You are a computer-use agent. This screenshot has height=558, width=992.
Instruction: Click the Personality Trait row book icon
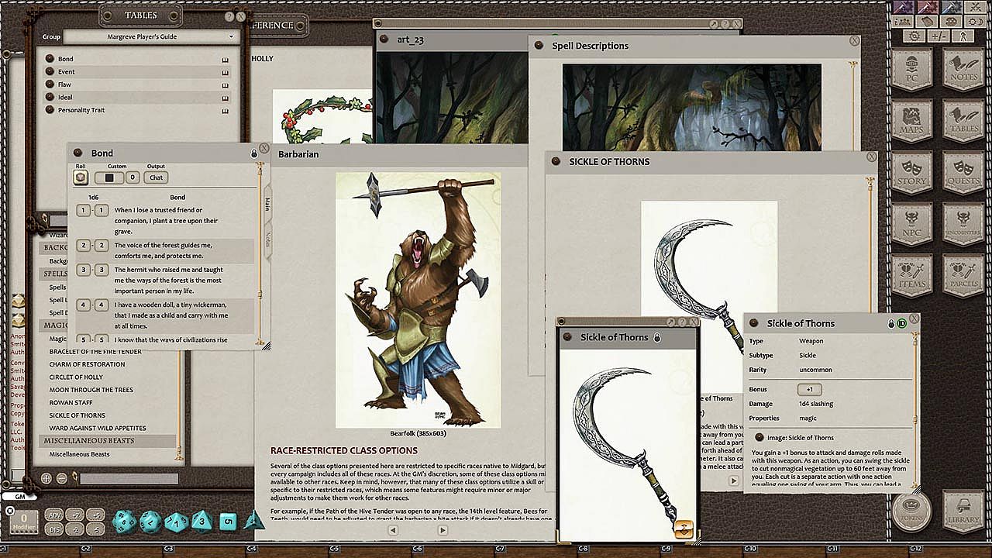226,110
